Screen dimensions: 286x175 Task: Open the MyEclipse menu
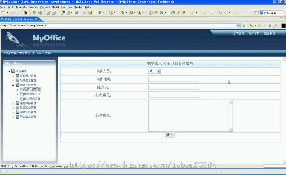point(58,7)
